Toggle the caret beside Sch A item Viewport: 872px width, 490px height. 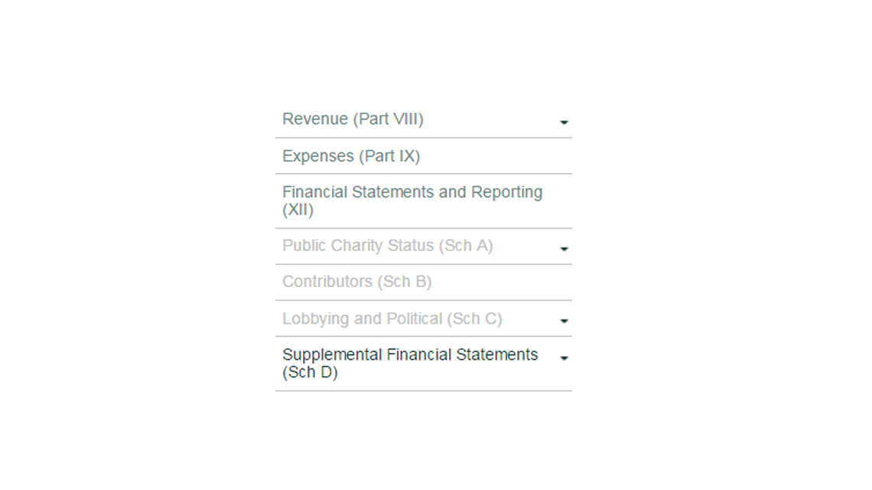click(564, 249)
